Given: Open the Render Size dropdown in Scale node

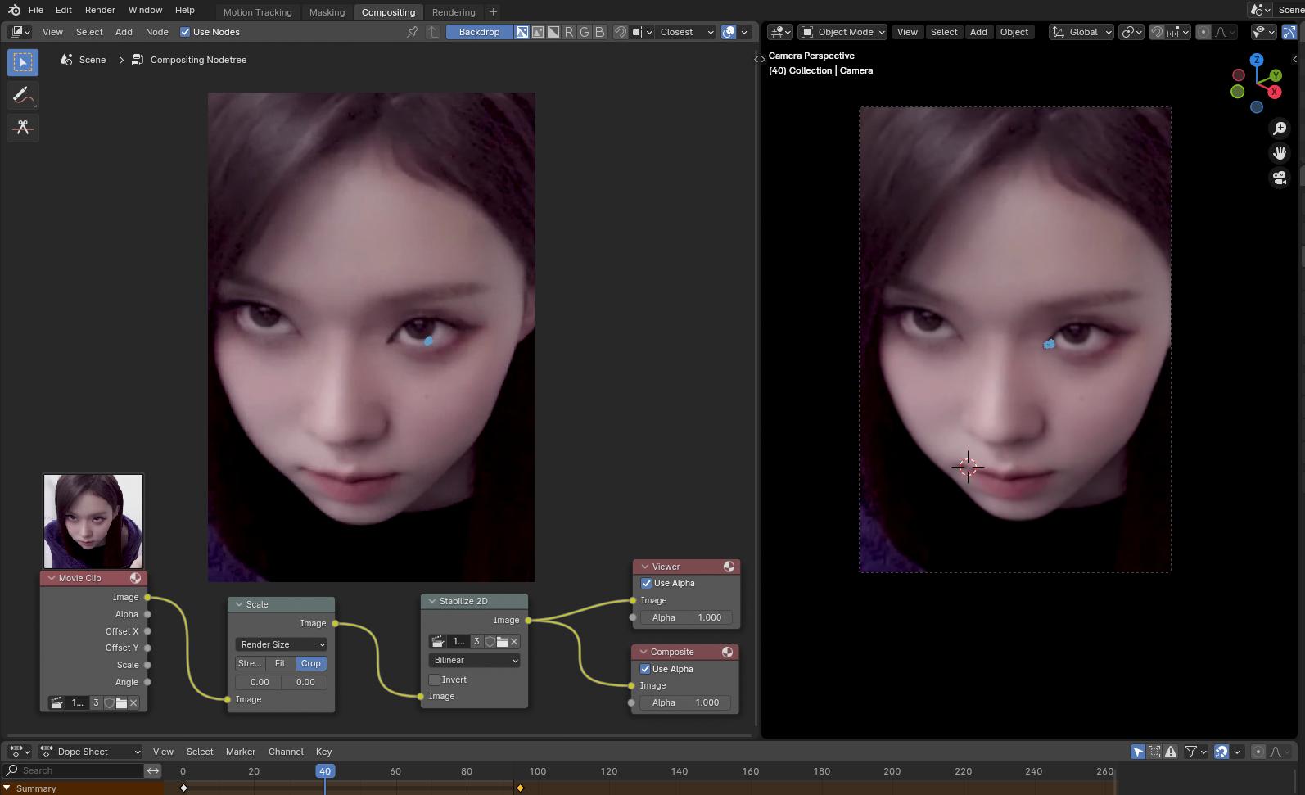Looking at the screenshot, I should 281,644.
